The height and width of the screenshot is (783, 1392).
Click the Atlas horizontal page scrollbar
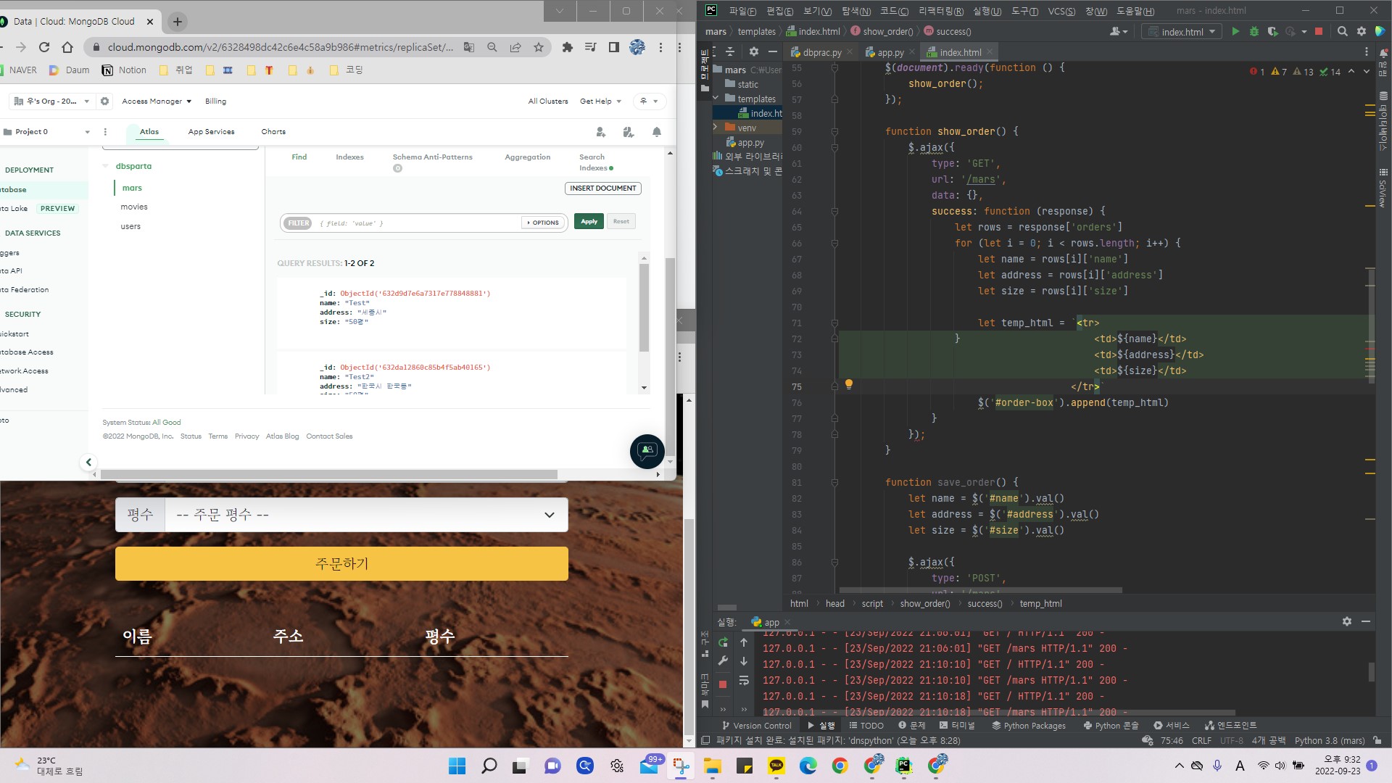pos(329,474)
